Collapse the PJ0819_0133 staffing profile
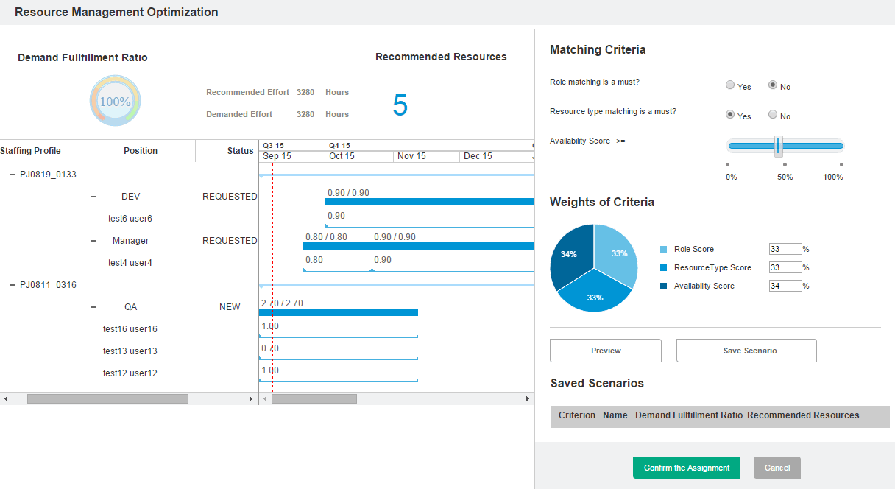Image resolution: width=895 pixels, height=489 pixels. [13, 175]
